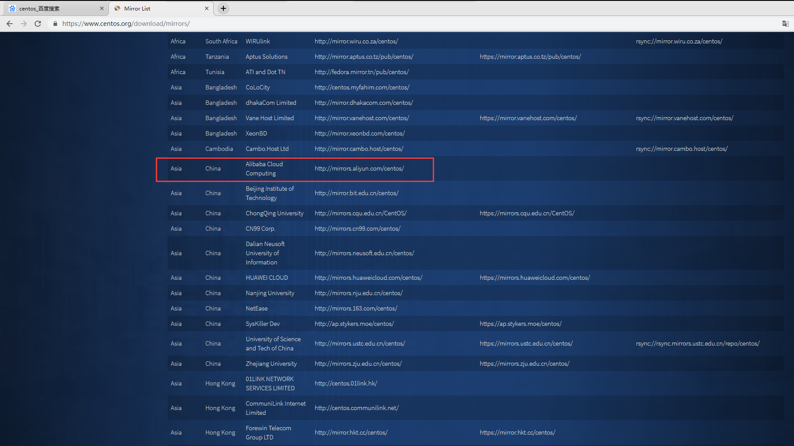
Task: Click the Alibaba Cloud Computing sponsor cell
Action: [x=264, y=168]
